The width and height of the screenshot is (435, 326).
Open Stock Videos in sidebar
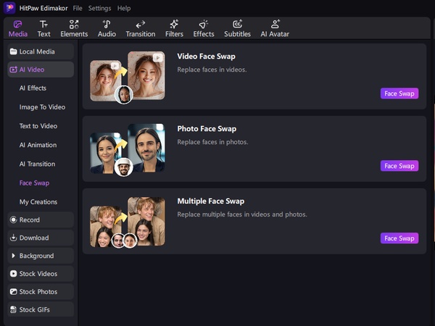(x=41, y=274)
